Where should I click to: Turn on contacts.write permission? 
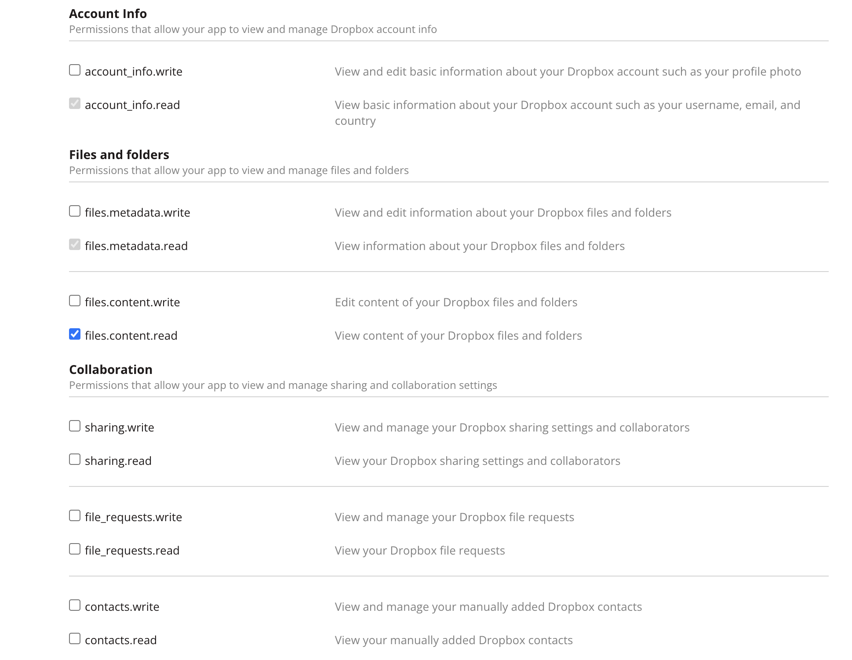(75, 606)
